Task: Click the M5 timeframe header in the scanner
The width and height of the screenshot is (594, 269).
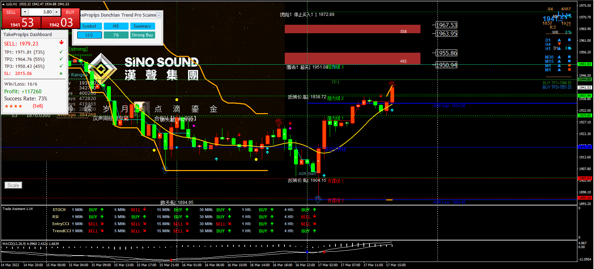Action: 116,26
